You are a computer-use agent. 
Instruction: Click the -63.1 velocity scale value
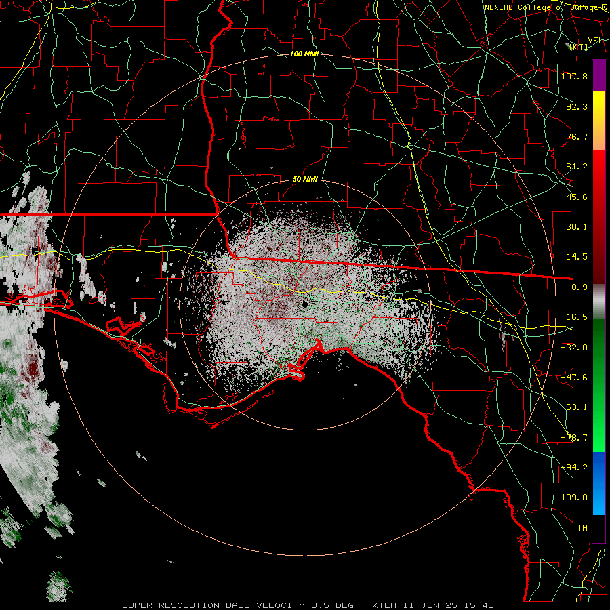click(x=574, y=407)
